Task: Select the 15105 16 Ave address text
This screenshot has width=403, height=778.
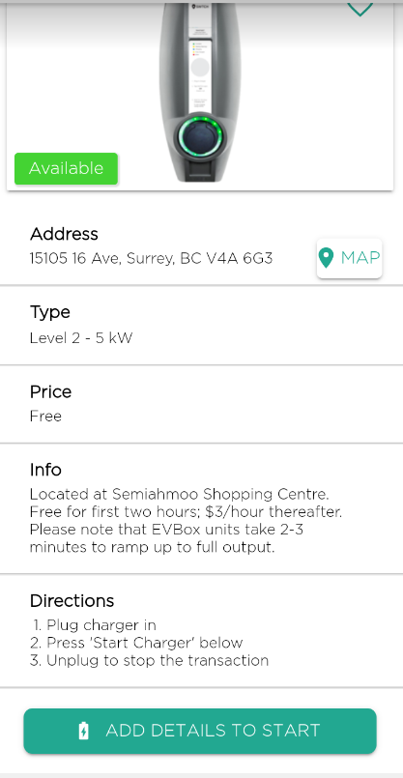Action: (151, 258)
